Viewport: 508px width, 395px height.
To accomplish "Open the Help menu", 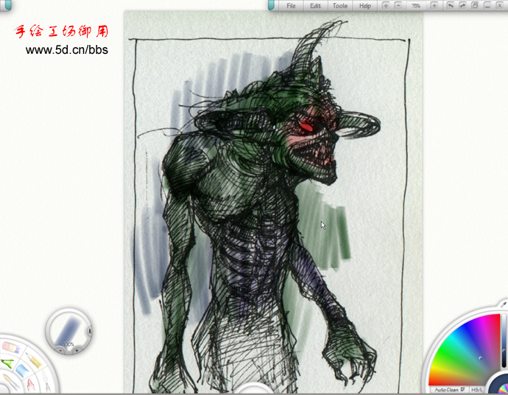I will point(364,6).
